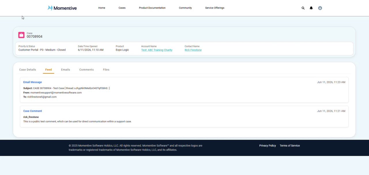The height and width of the screenshot is (175, 369).
Task: Open the Privacy Policy footer link
Action: 268,146
